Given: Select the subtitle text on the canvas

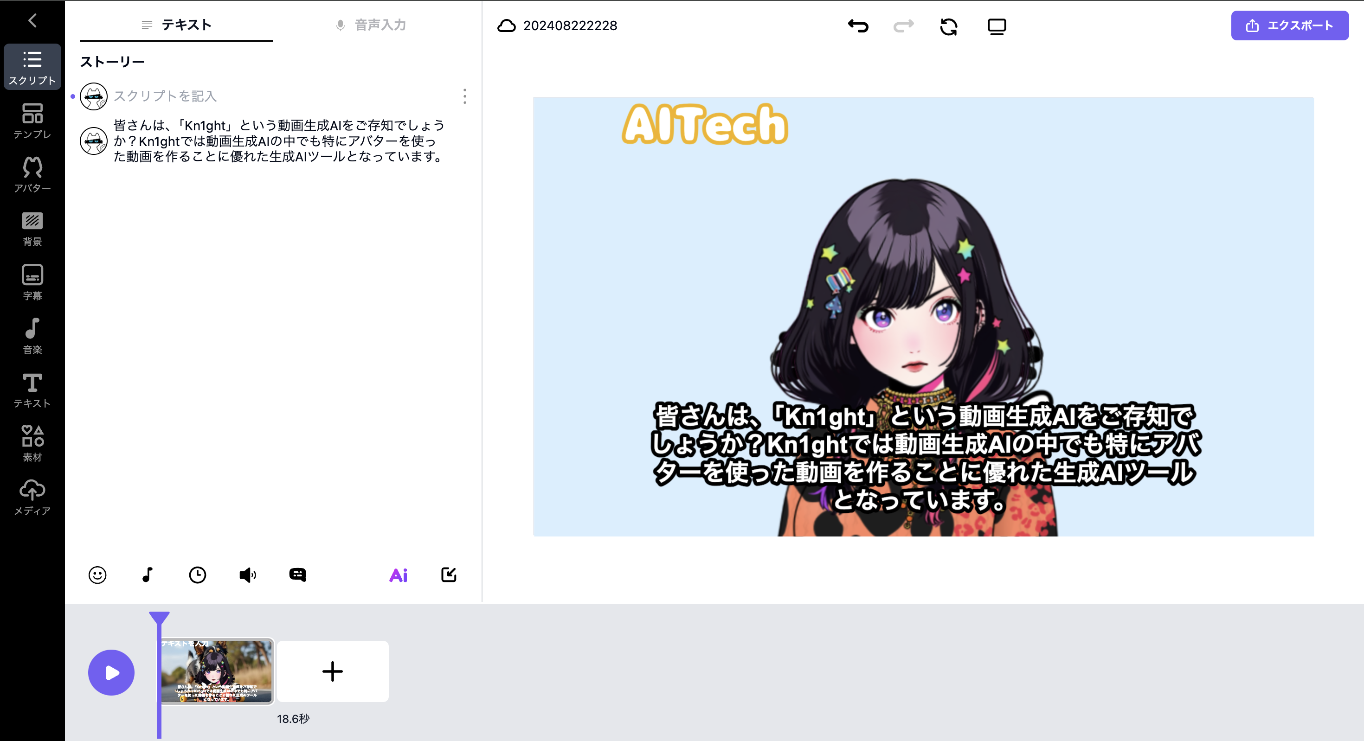Looking at the screenshot, I should [x=925, y=458].
